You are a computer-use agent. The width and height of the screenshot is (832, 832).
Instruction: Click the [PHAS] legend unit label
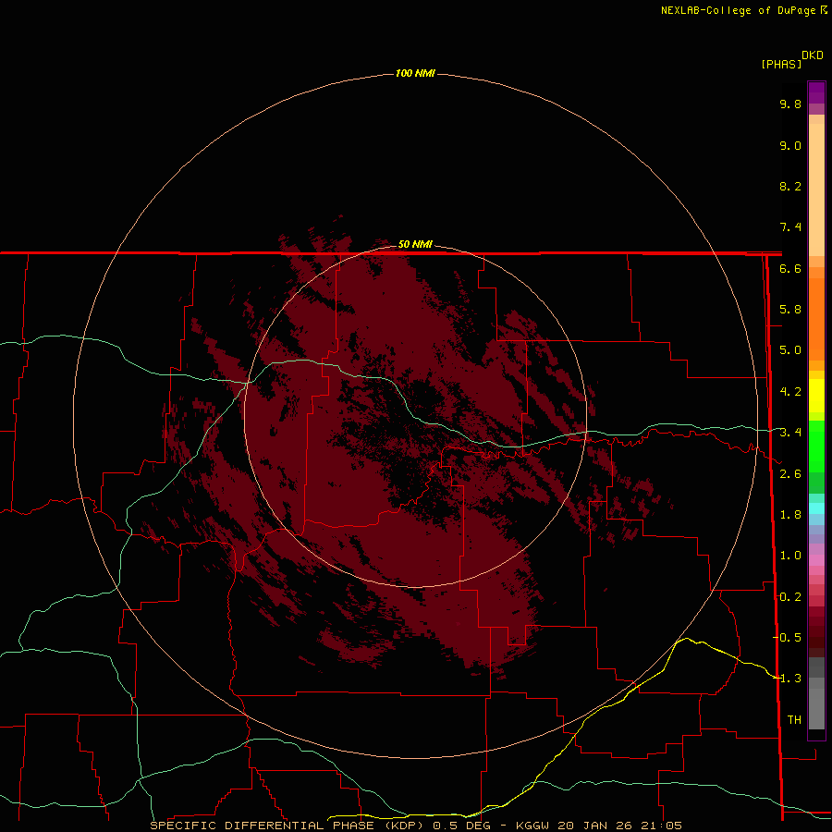pos(781,64)
